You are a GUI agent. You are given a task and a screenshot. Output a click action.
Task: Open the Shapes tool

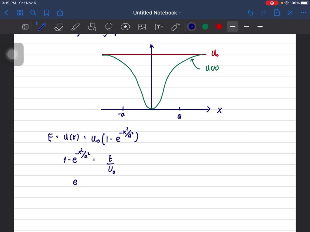[x=92, y=27]
